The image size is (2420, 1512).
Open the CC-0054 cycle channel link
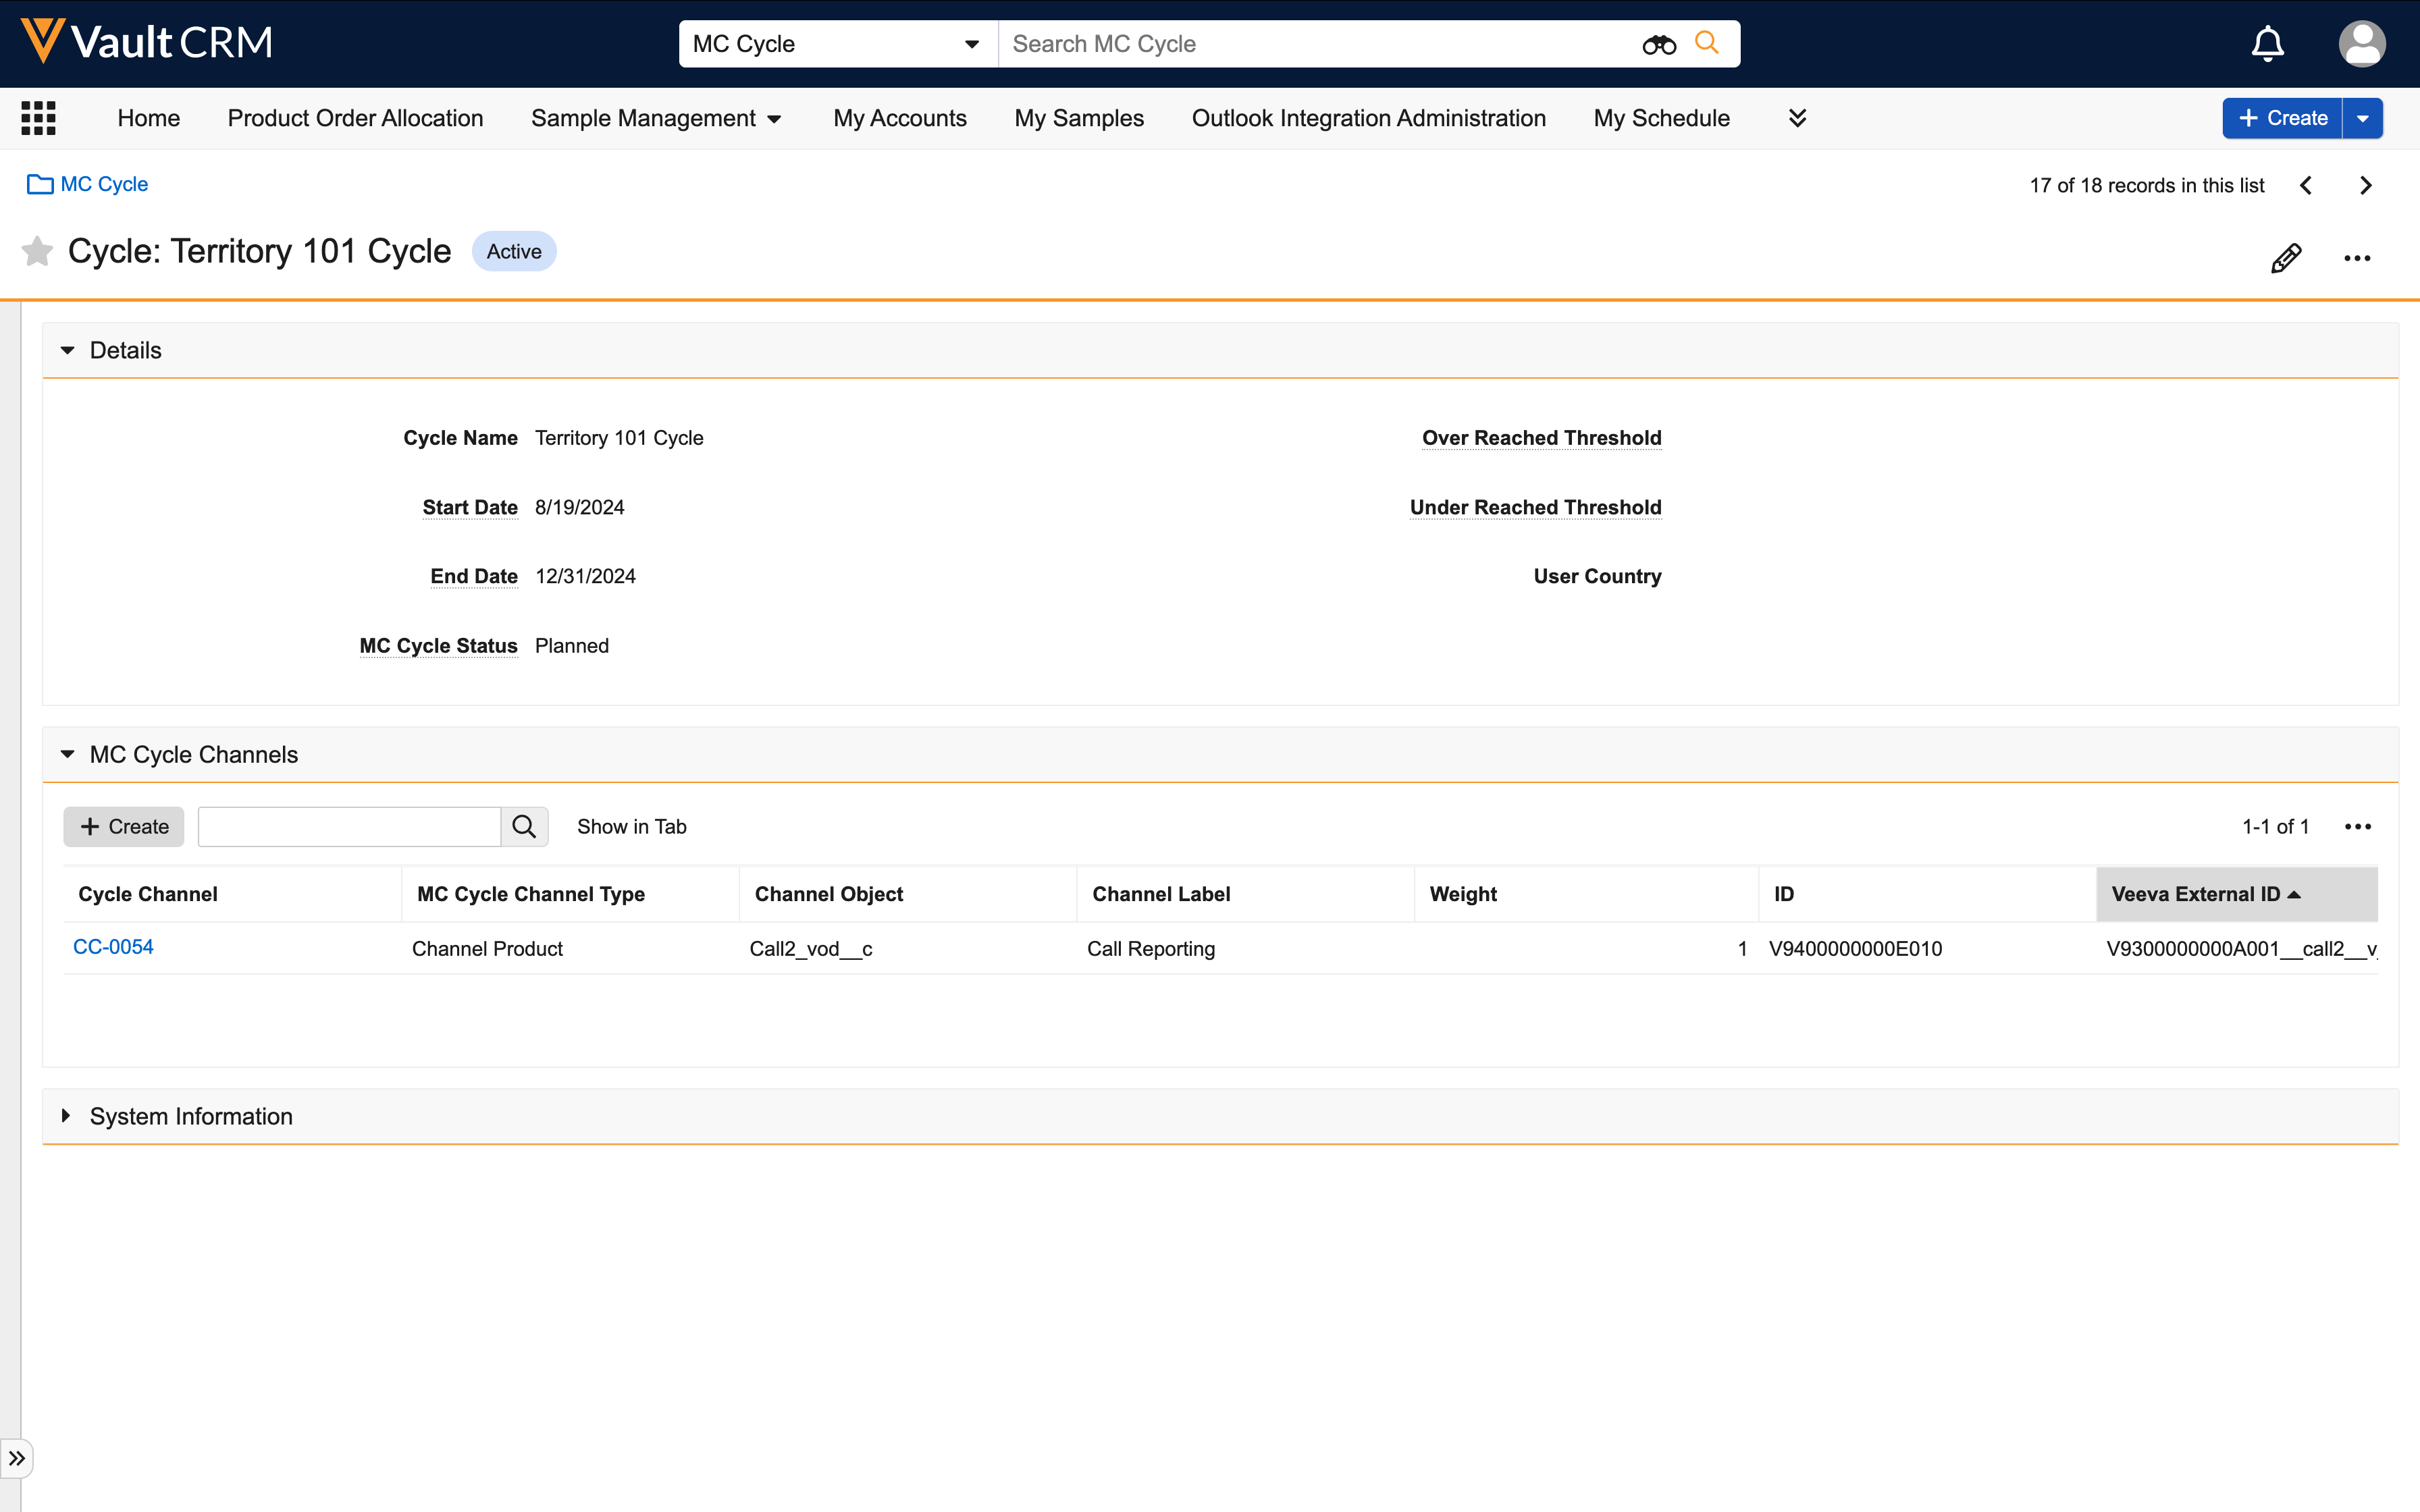(x=113, y=947)
